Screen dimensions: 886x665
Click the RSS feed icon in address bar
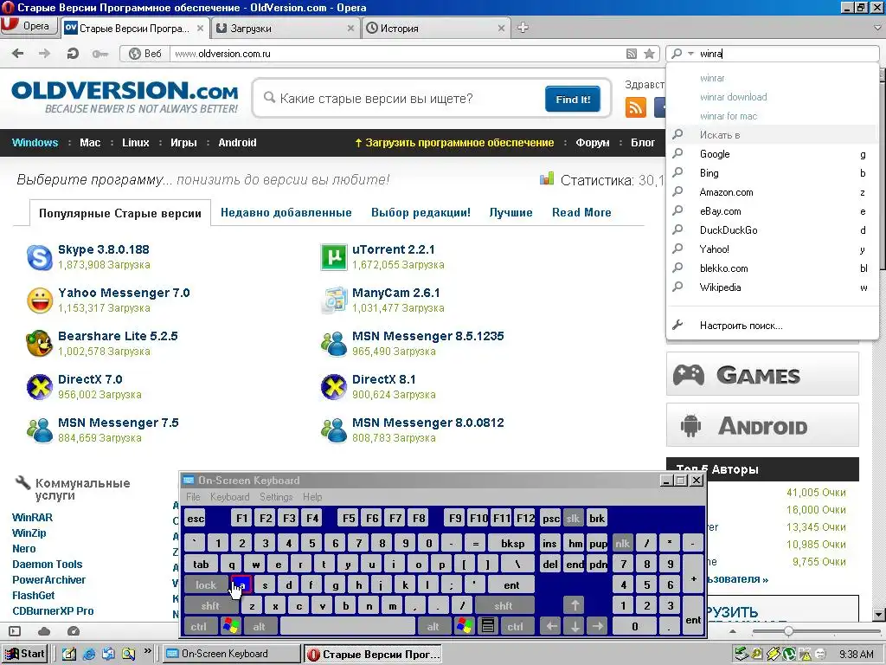[x=632, y=54]
